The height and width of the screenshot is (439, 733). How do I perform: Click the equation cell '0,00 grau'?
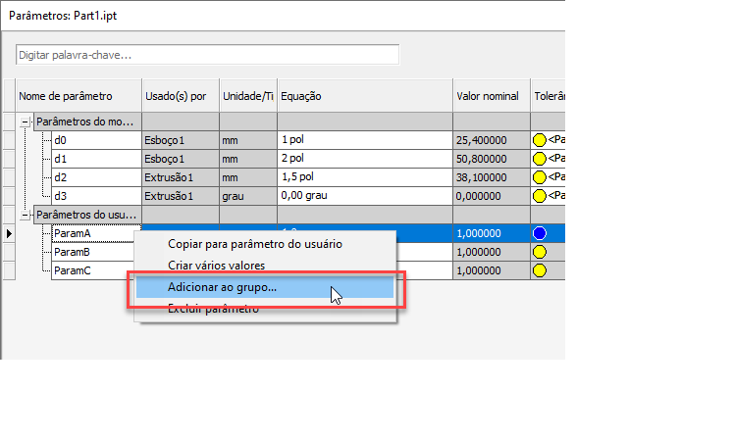click(x=365, y=196)
